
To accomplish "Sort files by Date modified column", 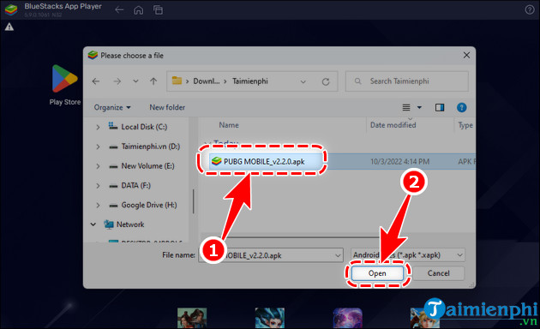I will tap(393, 125).
